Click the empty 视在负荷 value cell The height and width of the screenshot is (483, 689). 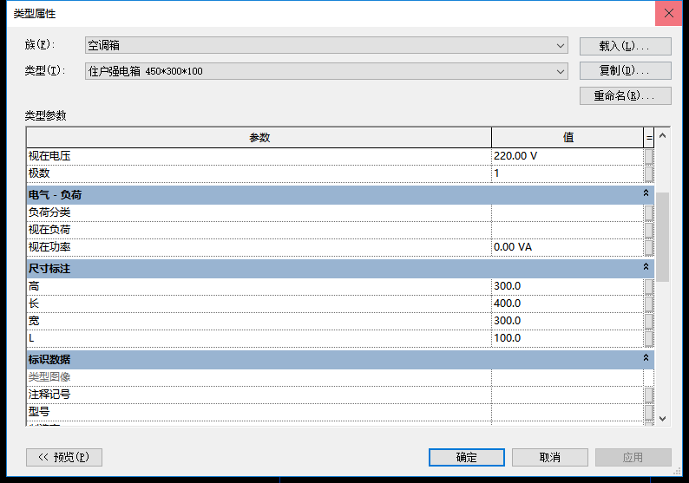coord(568,230)
